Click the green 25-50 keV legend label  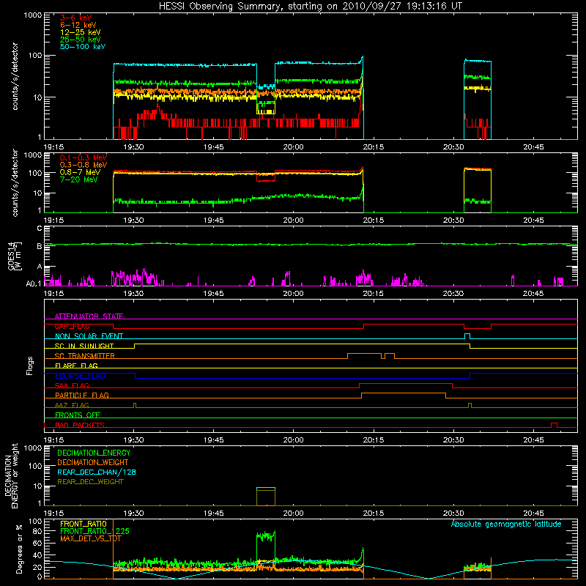(x=80, y=40)
